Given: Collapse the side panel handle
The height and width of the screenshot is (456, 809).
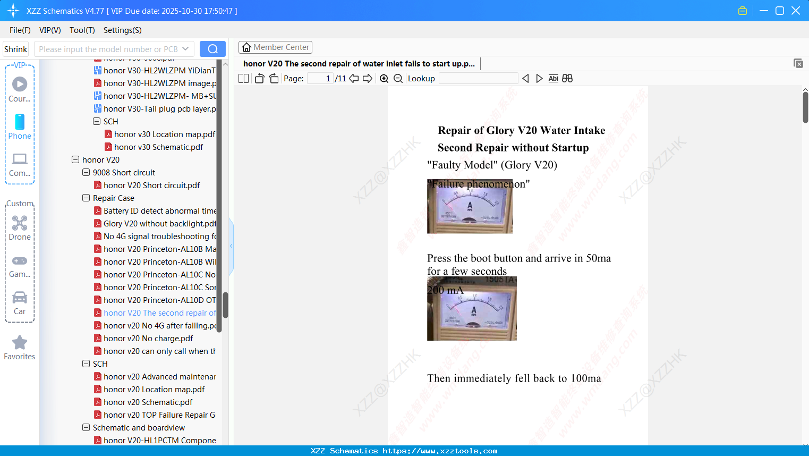Looking at the screenshot, I should click(231, 246).
